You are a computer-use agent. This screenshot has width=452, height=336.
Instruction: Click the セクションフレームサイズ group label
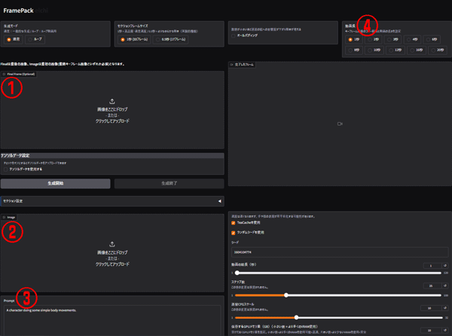[133, 26]
